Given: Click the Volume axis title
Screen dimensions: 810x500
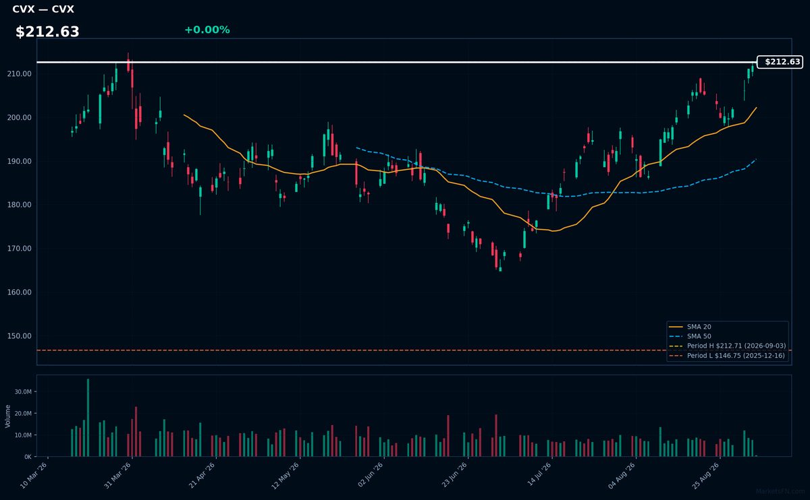Looking at the screenshot, I should (7, 416).
